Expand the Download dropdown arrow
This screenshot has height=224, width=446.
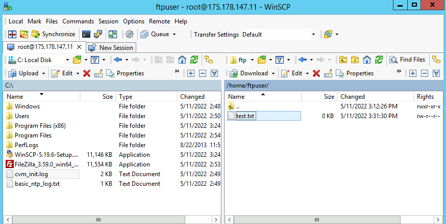(273, 73)
